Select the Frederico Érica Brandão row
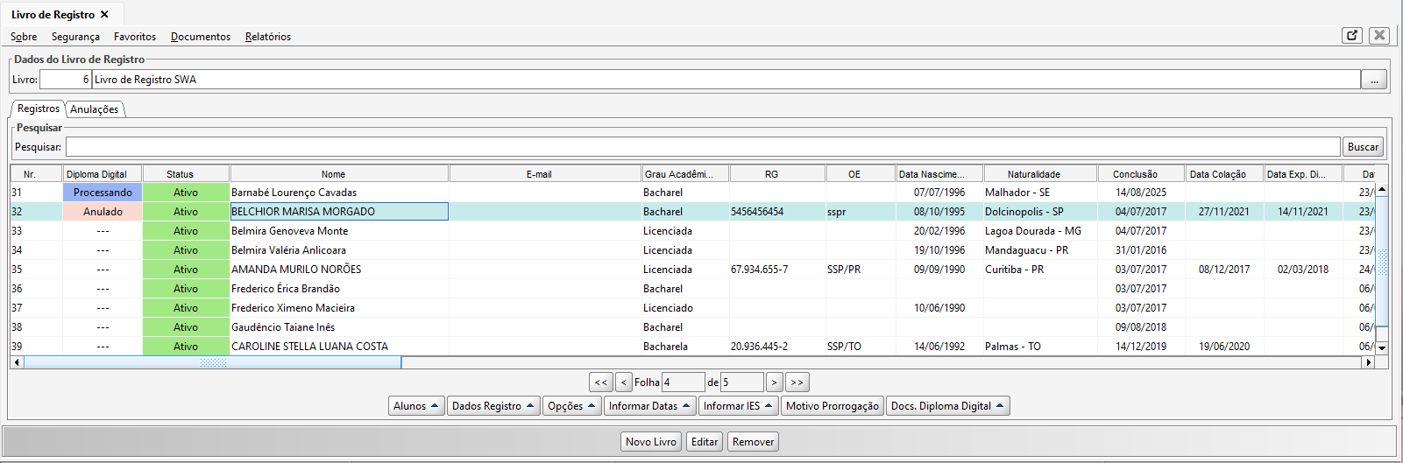Screen dimensions: 1403x463 click(x=692, y=289)
